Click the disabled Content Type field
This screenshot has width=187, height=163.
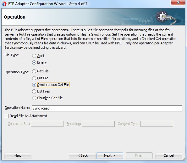pyautogui.click(x=157, y=124)
